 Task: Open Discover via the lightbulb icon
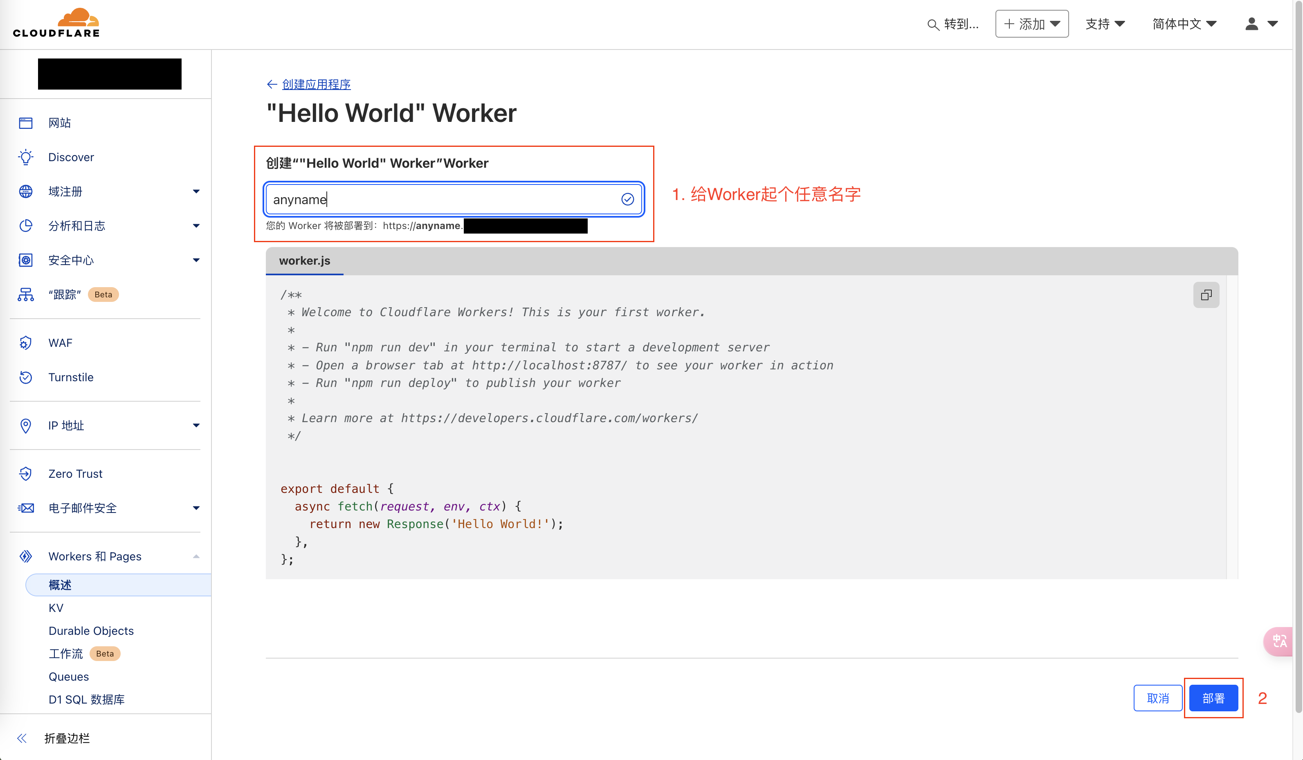click(25, 157)
